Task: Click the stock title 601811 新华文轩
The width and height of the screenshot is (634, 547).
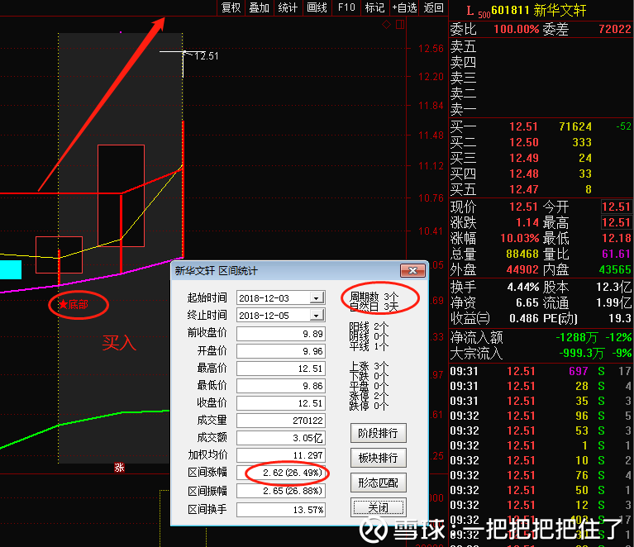Action: [x=539, y=10]
